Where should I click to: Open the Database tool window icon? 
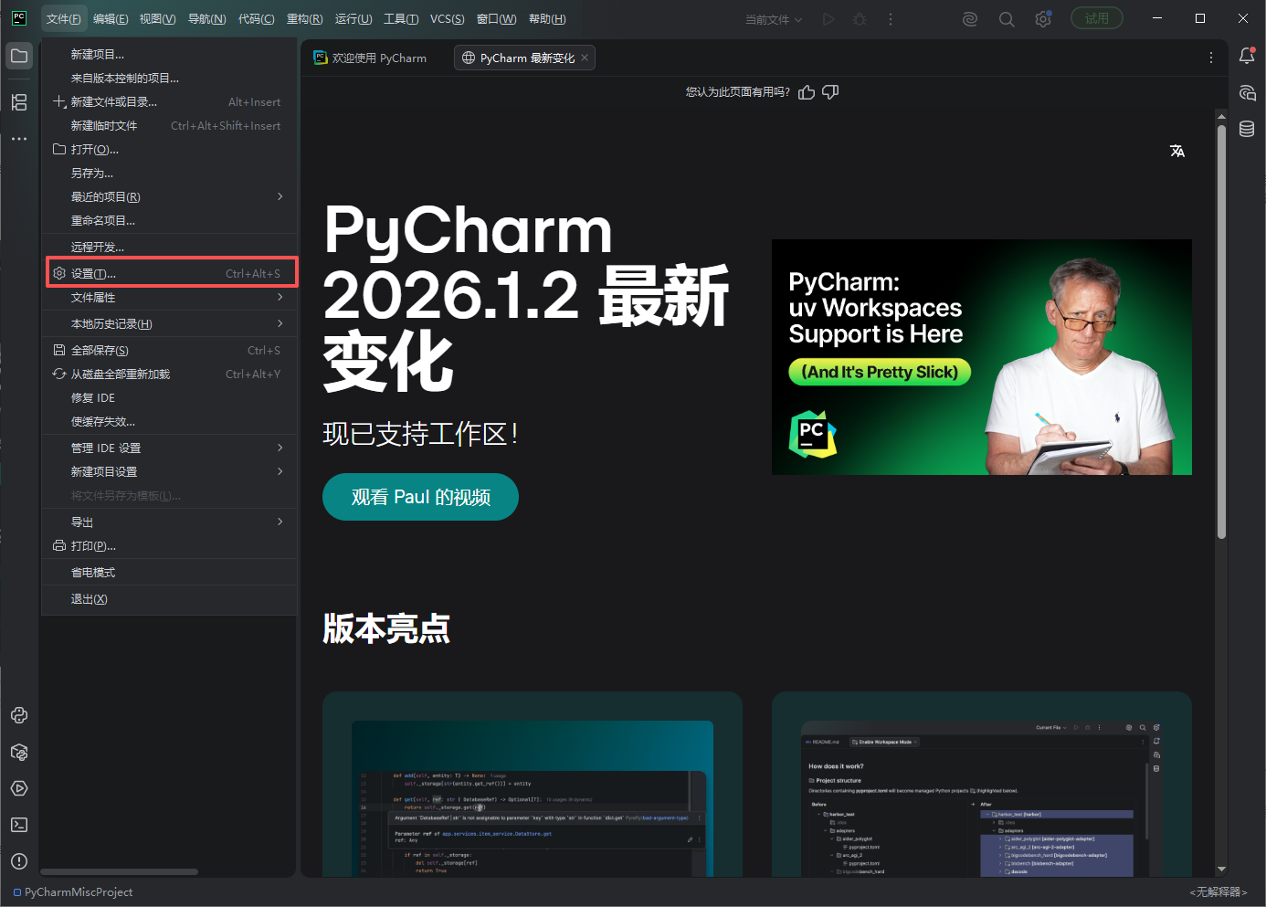pyautogui.click(x=1247, y=129)
